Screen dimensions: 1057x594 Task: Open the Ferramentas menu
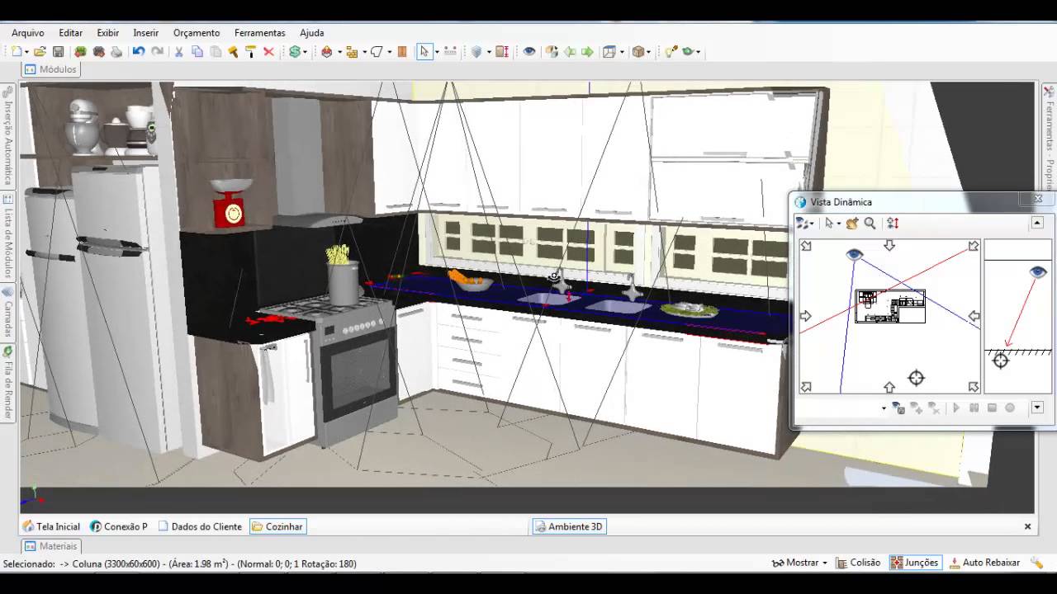pos(259,33)
